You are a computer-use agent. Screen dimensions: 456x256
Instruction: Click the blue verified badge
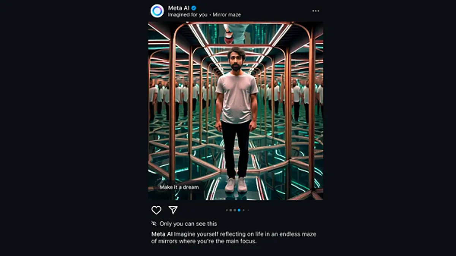[194, 8]
